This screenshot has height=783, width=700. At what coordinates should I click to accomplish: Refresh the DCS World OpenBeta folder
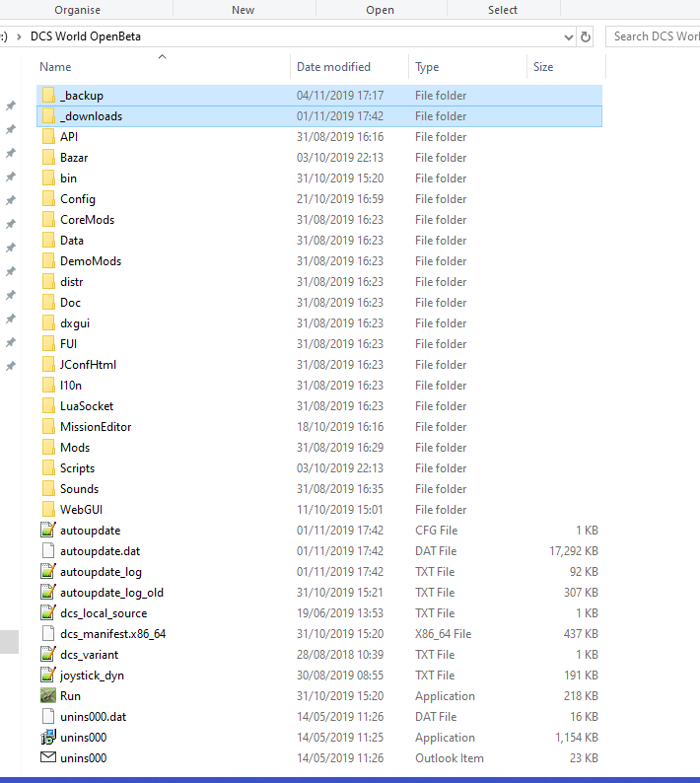[586, 36]
